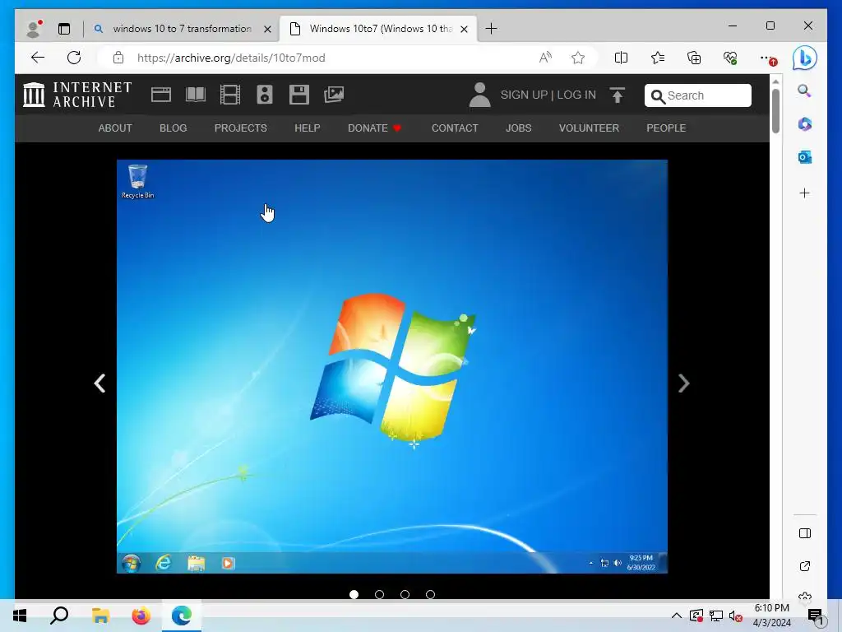Click the sidebar Search magnifier icon

coord(804,91)
